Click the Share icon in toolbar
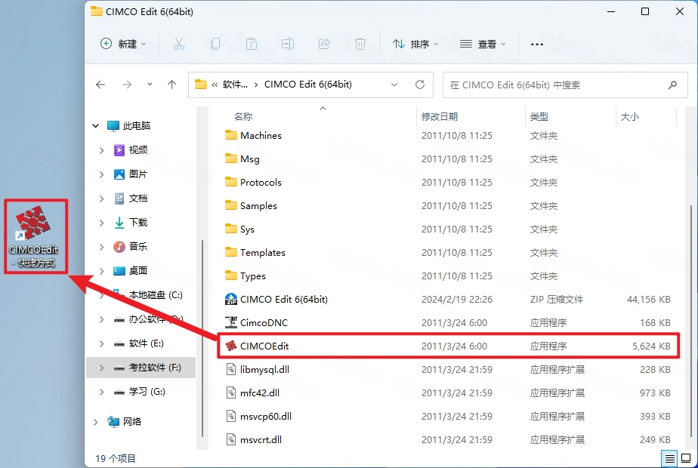698x468 pixels. pos(324,44)
